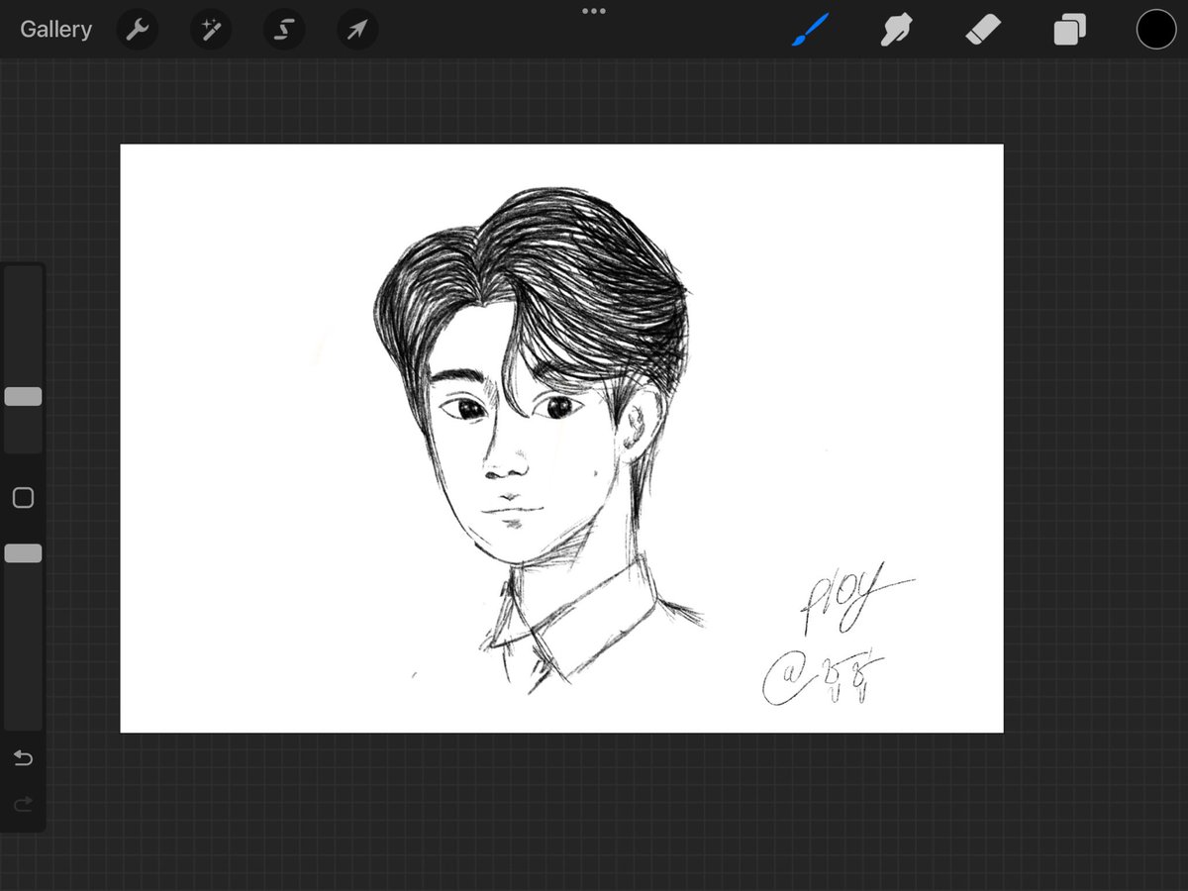Image resolution: width=1188 pixels, height=891 pixels.
Task: Tap the three-dot multitasking menu at top
Action: click(x=594, y=11)
